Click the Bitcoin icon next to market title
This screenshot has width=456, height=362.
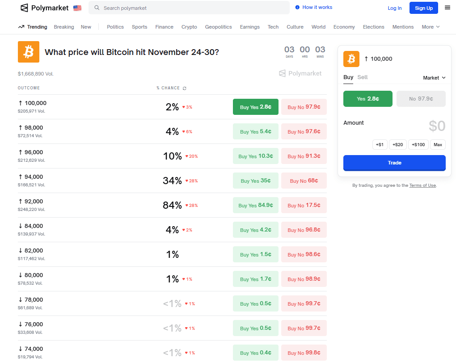[x=29, y=52]
